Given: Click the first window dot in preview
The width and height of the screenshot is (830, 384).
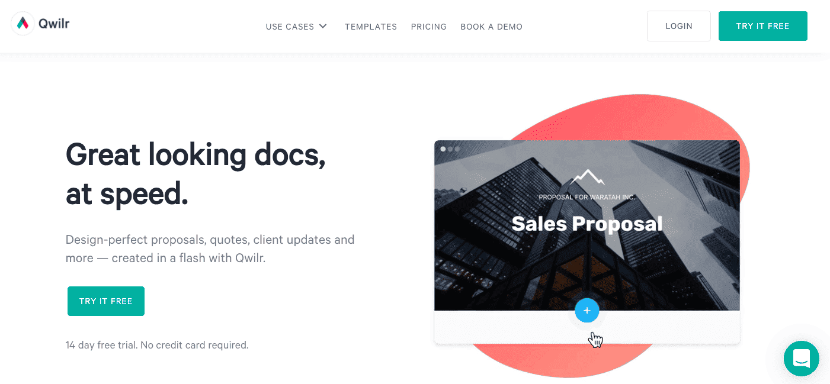Looking at the screenshot, I should point(443,149).
